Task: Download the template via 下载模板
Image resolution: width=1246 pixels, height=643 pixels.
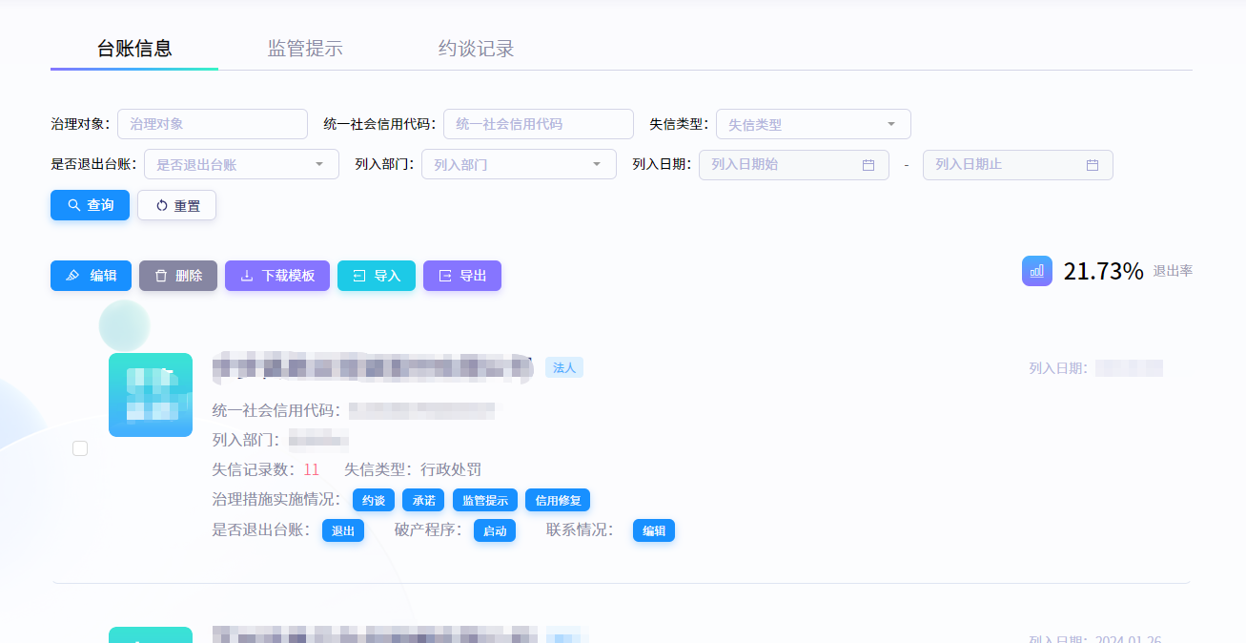Action: pos(276,276)
